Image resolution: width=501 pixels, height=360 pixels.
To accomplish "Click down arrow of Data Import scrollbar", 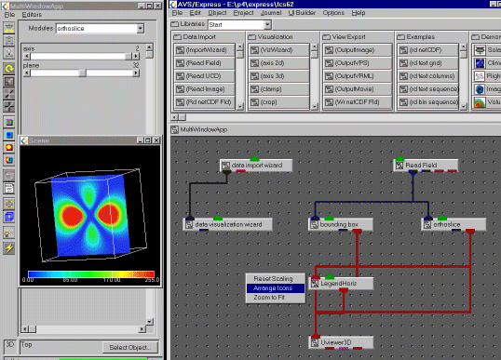I will 240,107.
